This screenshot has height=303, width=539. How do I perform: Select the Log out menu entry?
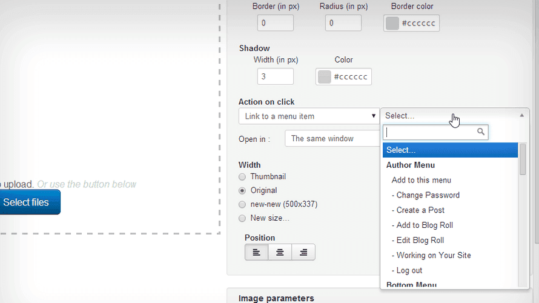(x=409, y=270)
